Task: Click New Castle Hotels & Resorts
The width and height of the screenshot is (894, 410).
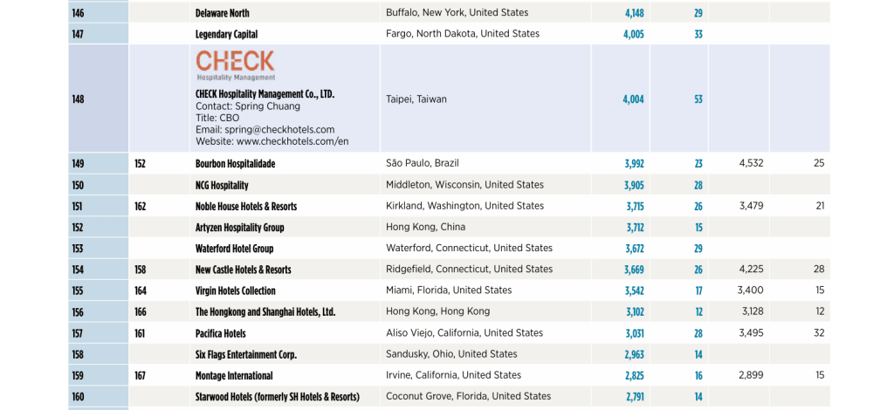Action: click(243, 270)
